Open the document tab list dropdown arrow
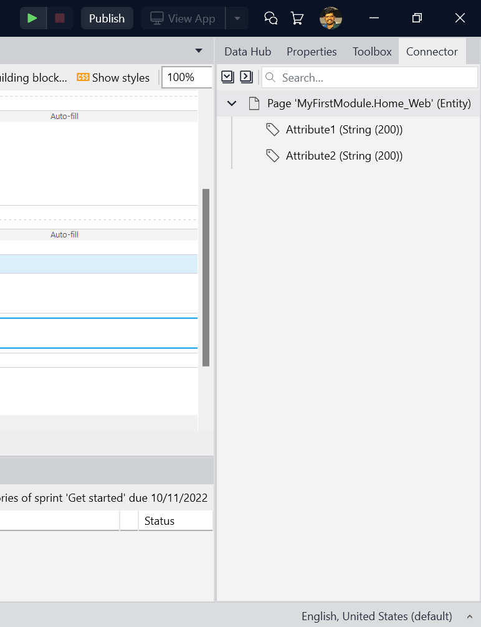The width and height of the screenshot is (481, 627). [199, 51]
